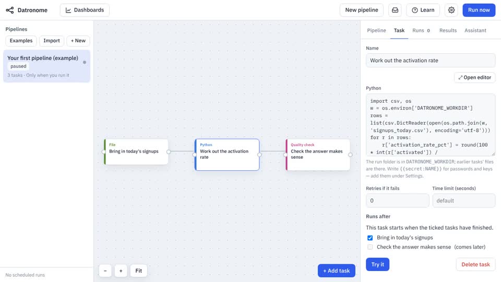Select the Task tab
501x282 pixels.
pyautogui.click(x=399, y=30)
